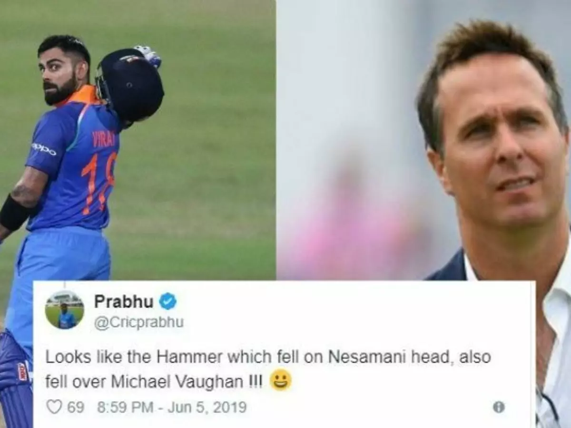Open the info icon on the tweet card
Image resolution: width=571 pixels, height=428 pixels.
click(x=498, y=407)
